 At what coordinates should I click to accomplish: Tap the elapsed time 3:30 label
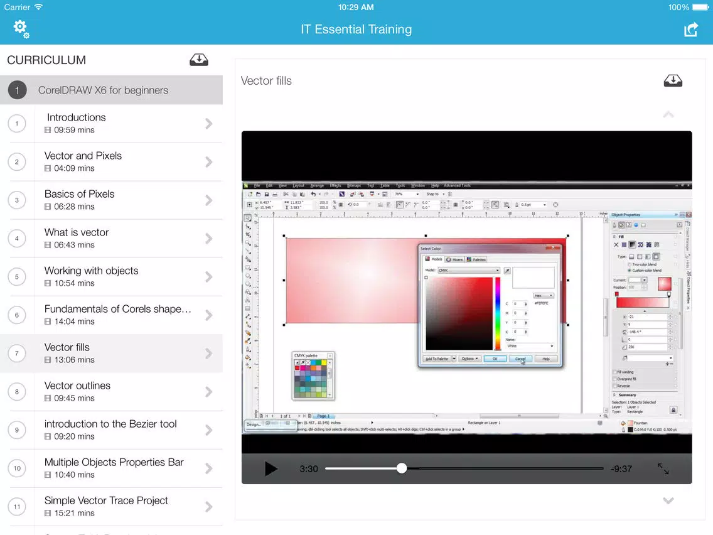[309, 468]
